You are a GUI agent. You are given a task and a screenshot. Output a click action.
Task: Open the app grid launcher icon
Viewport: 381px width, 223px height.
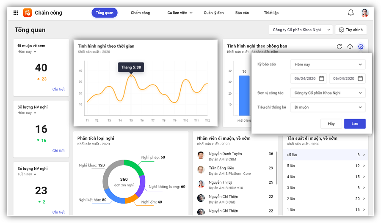tap(16, 13)
